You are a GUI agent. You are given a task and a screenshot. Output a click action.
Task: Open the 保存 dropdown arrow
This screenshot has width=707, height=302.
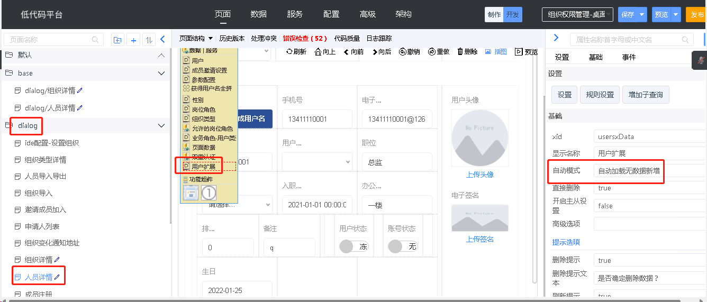point(642,15)
